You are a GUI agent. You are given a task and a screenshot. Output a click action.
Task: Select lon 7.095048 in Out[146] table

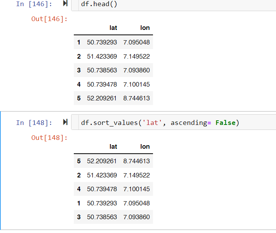click(x=136, y=42)
